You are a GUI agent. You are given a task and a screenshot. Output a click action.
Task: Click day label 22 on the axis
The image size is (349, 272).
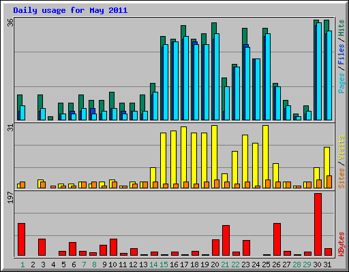point(235,265)
